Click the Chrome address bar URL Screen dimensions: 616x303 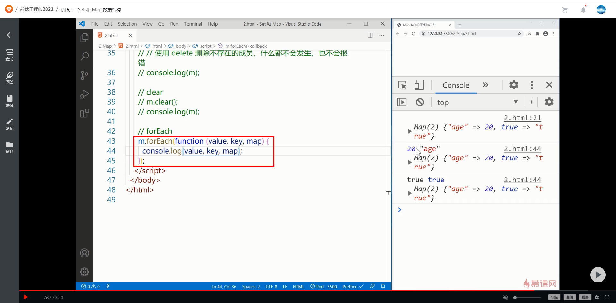click(452, 34)
